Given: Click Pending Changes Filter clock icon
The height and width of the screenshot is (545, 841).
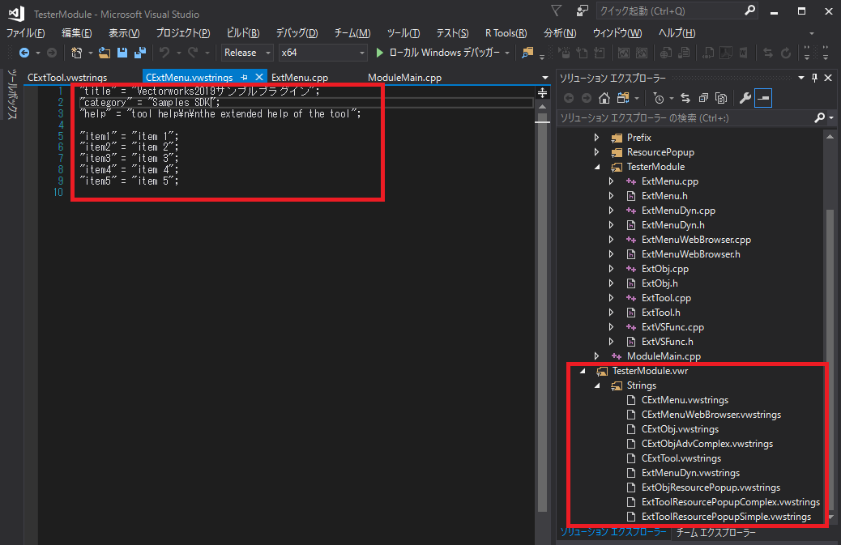Looking at the screenshot, I should (x=659, y=98).
